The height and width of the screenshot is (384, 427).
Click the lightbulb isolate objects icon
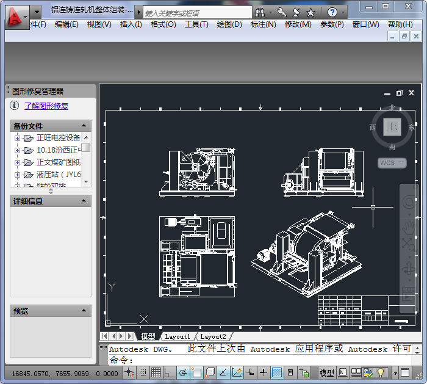pyautogui.click(x=381, y=372)
